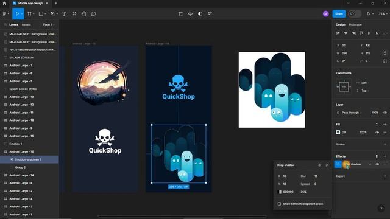Open Frame tool options dropdown arrow
The image size is (390, 219).
[34, 14]
